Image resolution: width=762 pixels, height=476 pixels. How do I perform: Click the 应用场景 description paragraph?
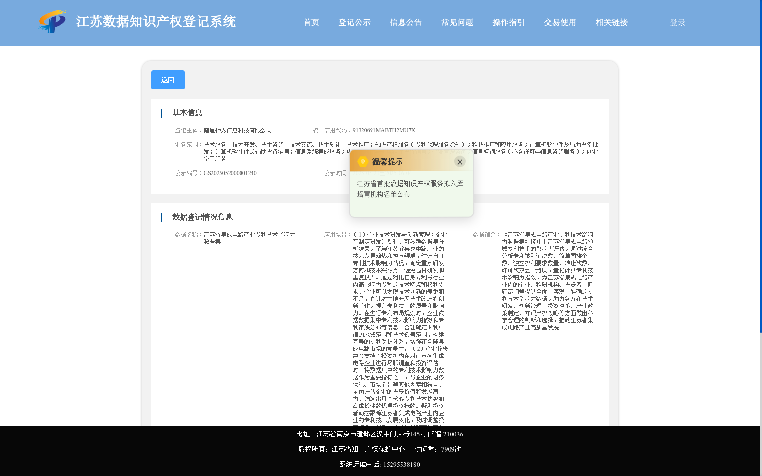(x=400, y=327)
